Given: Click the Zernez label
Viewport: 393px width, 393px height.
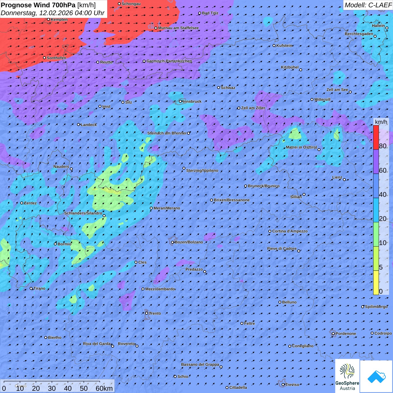Looking at the screenshot, I should click(30, 203).
